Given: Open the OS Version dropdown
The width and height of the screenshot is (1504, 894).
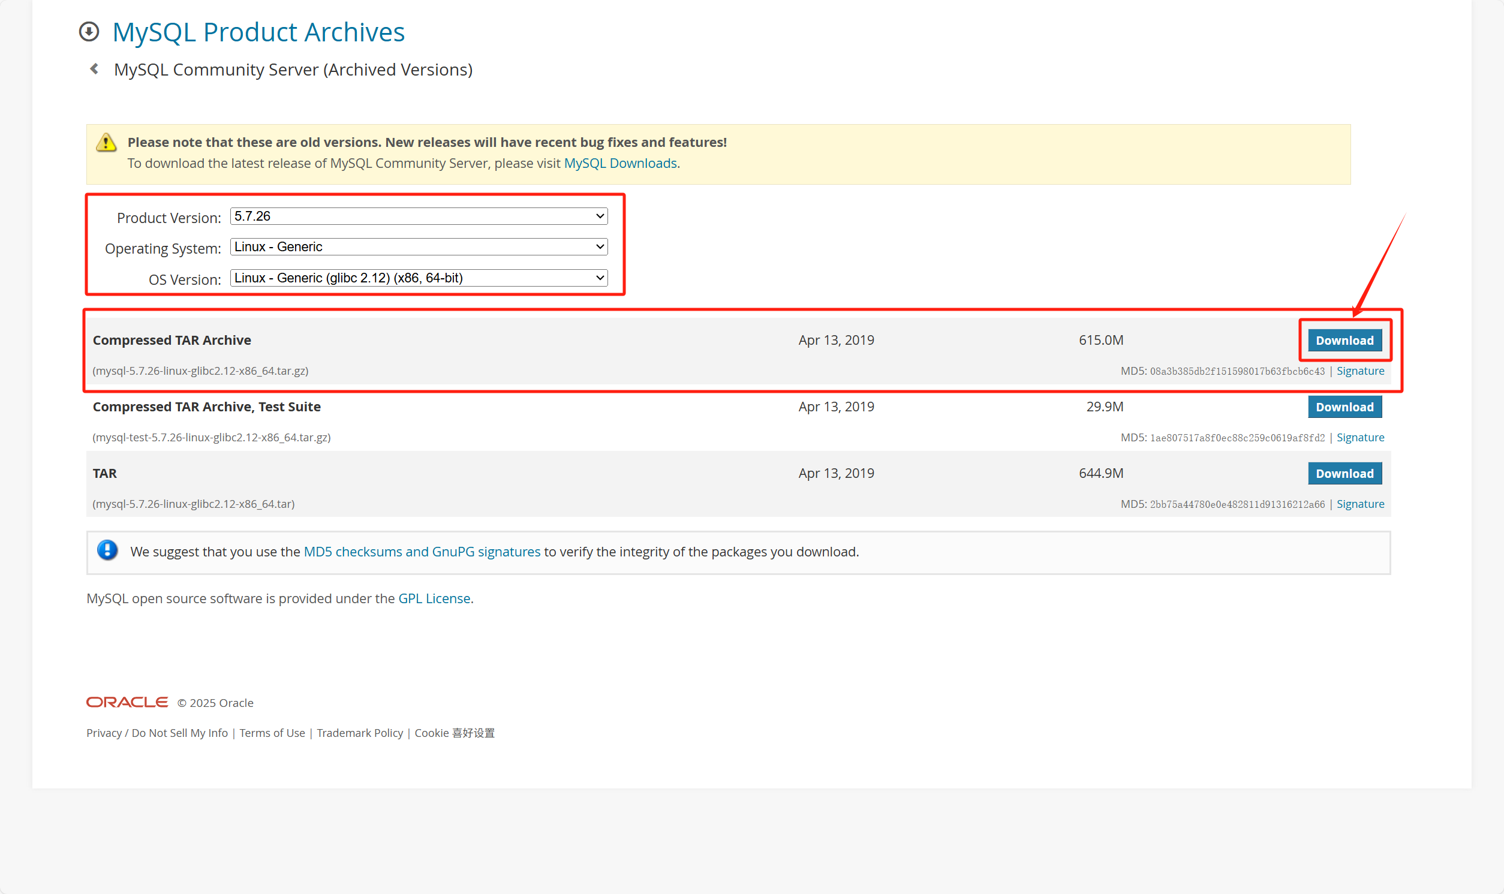Looking at the screenshot, I should (x=419, y=278).
